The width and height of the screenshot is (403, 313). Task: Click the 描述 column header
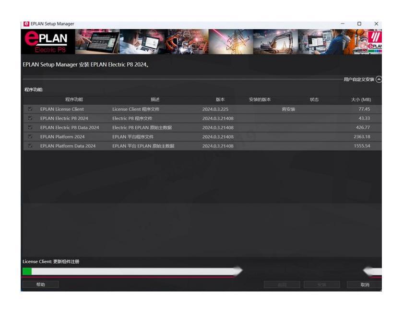[155, 100]
